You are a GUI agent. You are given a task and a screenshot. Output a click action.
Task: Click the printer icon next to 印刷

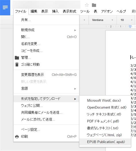[17, 137]
